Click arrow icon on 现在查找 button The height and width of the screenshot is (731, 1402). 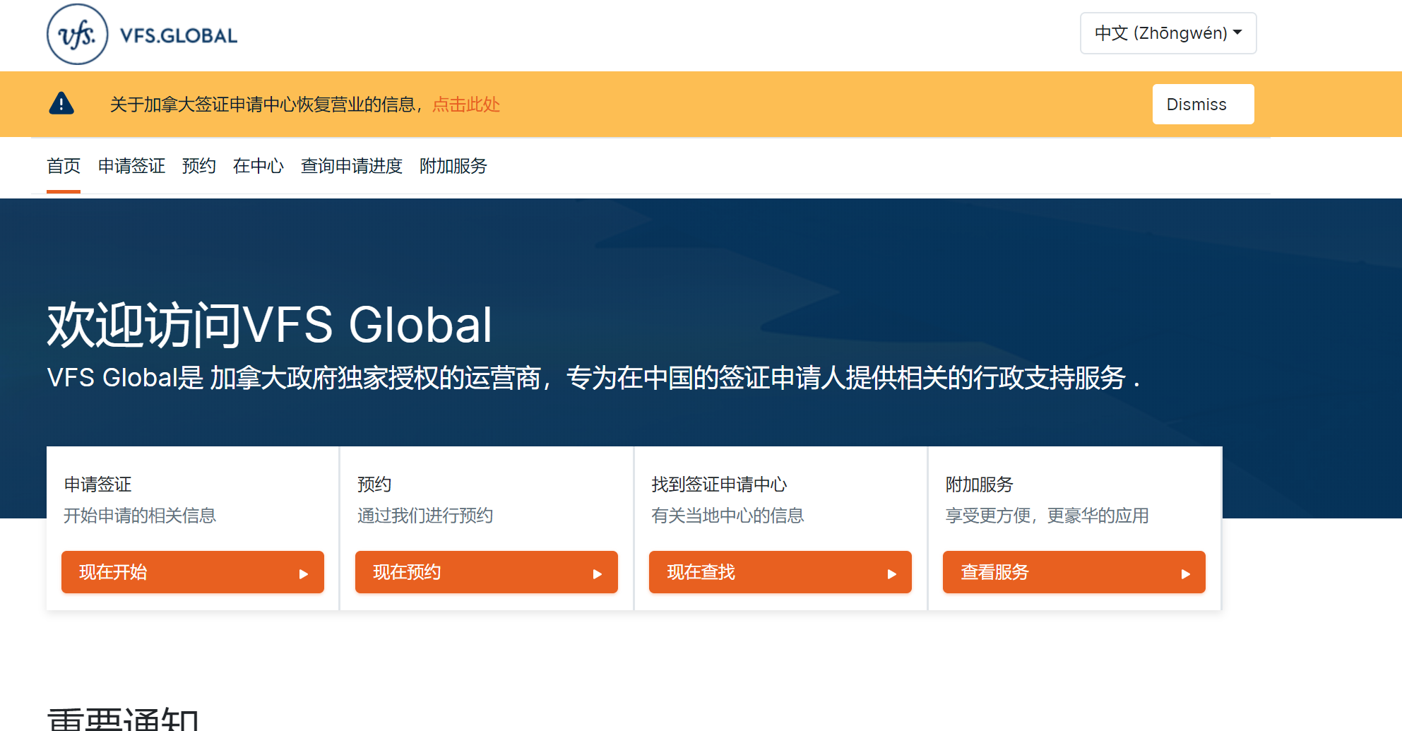click(891, 573)
